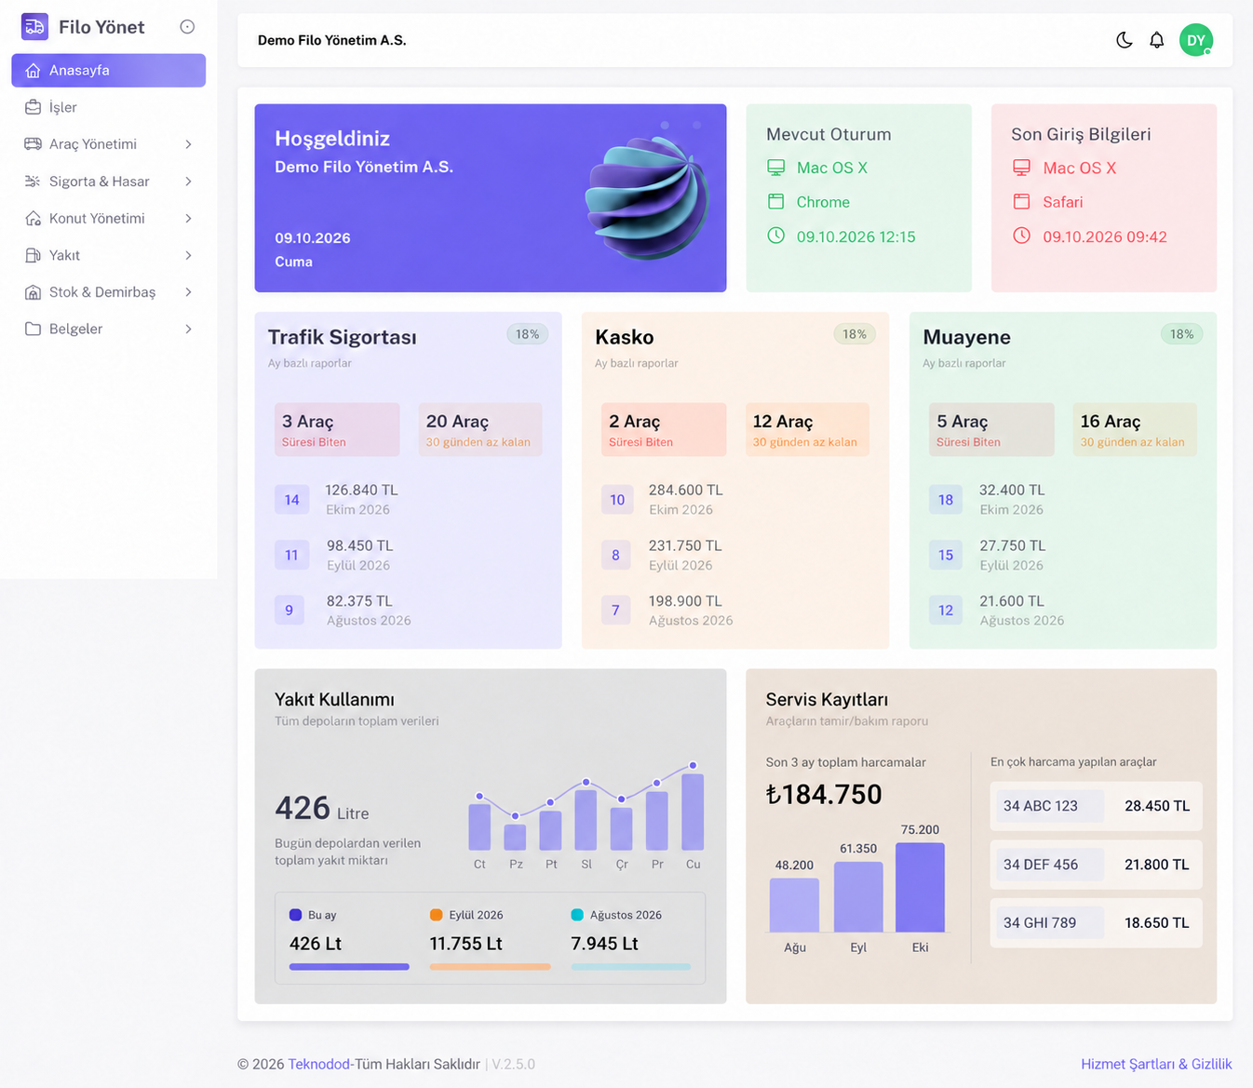Go to Anasayfa in the sidebar

pyautogui.click(x=108, y=71)
